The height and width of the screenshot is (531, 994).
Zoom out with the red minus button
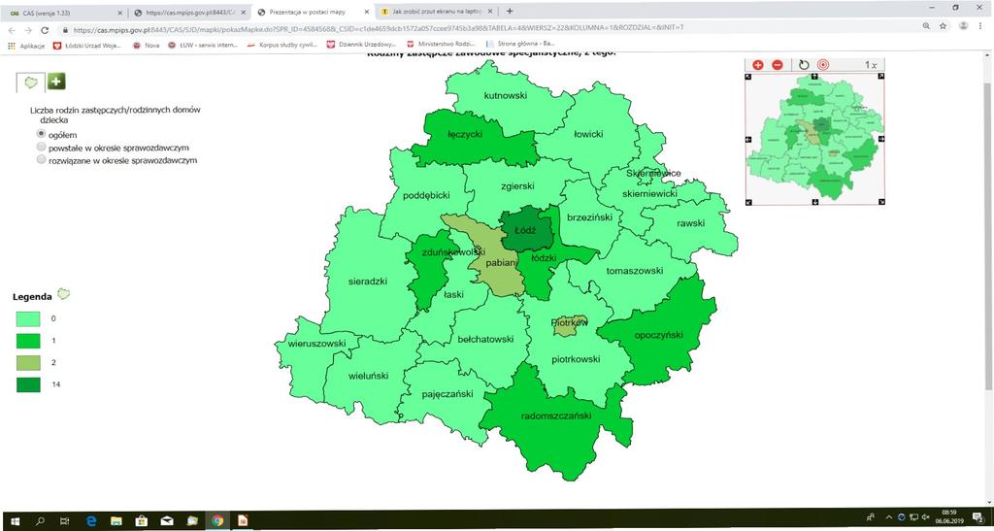(x=778, y=65)
